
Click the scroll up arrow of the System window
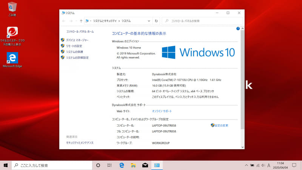242,29
